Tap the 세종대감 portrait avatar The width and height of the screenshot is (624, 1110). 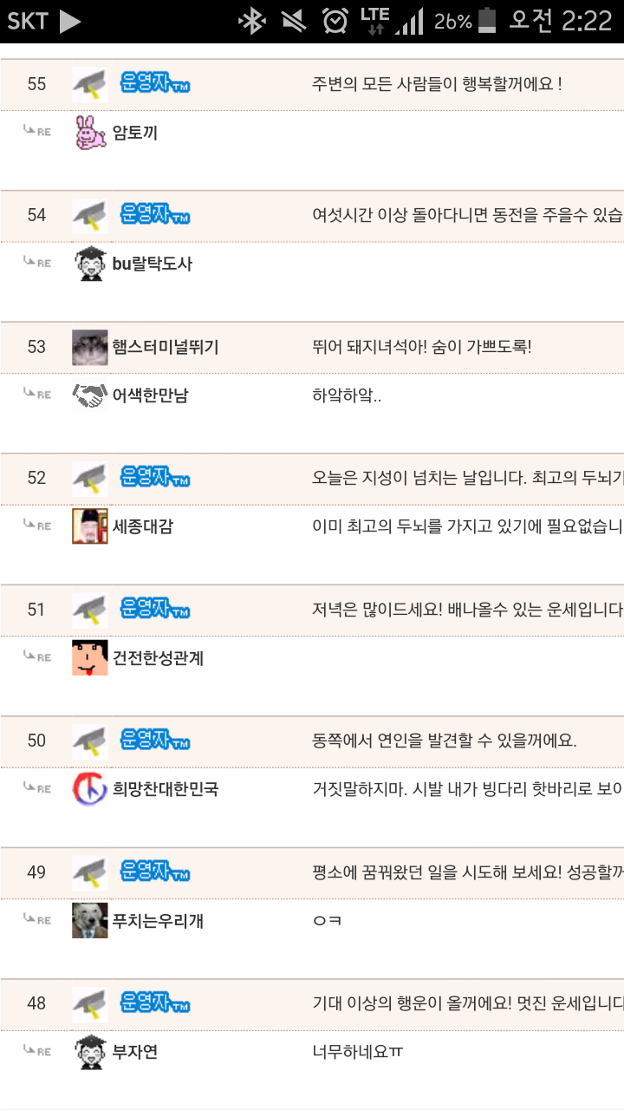tap(90, 526)
